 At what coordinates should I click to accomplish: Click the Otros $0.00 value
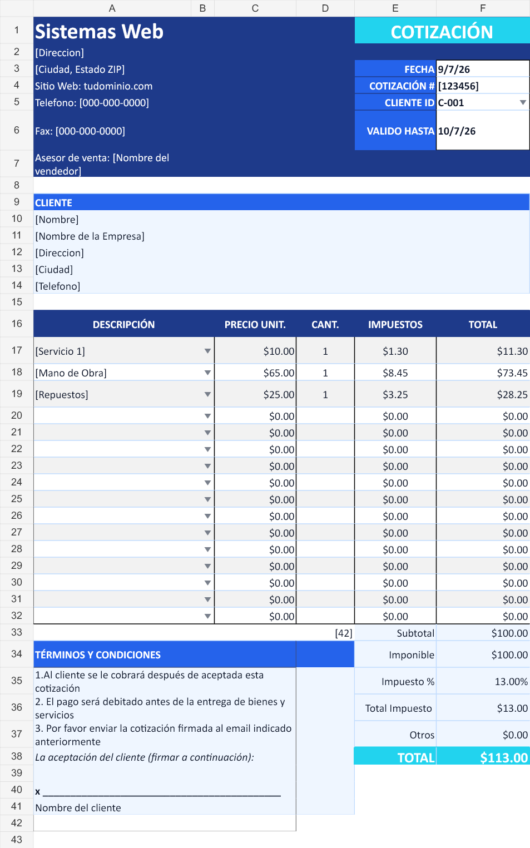coord(483,735)
